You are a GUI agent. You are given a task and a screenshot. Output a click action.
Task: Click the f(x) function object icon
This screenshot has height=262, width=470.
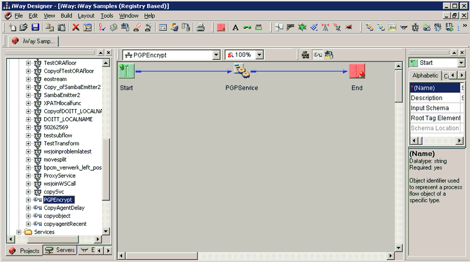[393, 28]
